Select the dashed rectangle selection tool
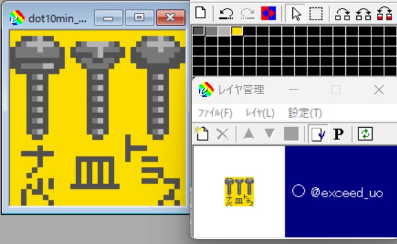397x244 pixels. [316, 13]
